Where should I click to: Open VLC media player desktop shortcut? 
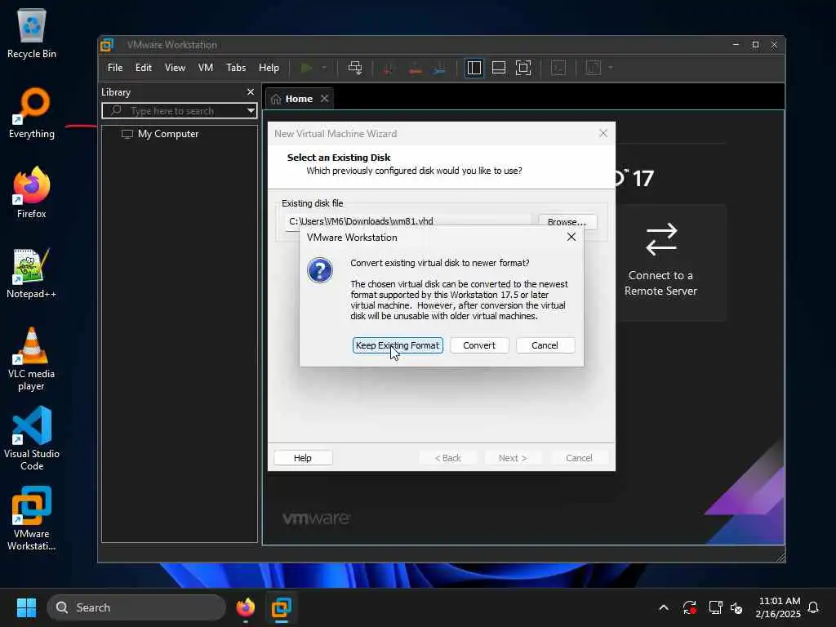32,359
